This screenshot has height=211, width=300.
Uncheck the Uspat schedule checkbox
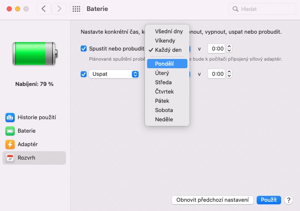[x=84, y=74]
